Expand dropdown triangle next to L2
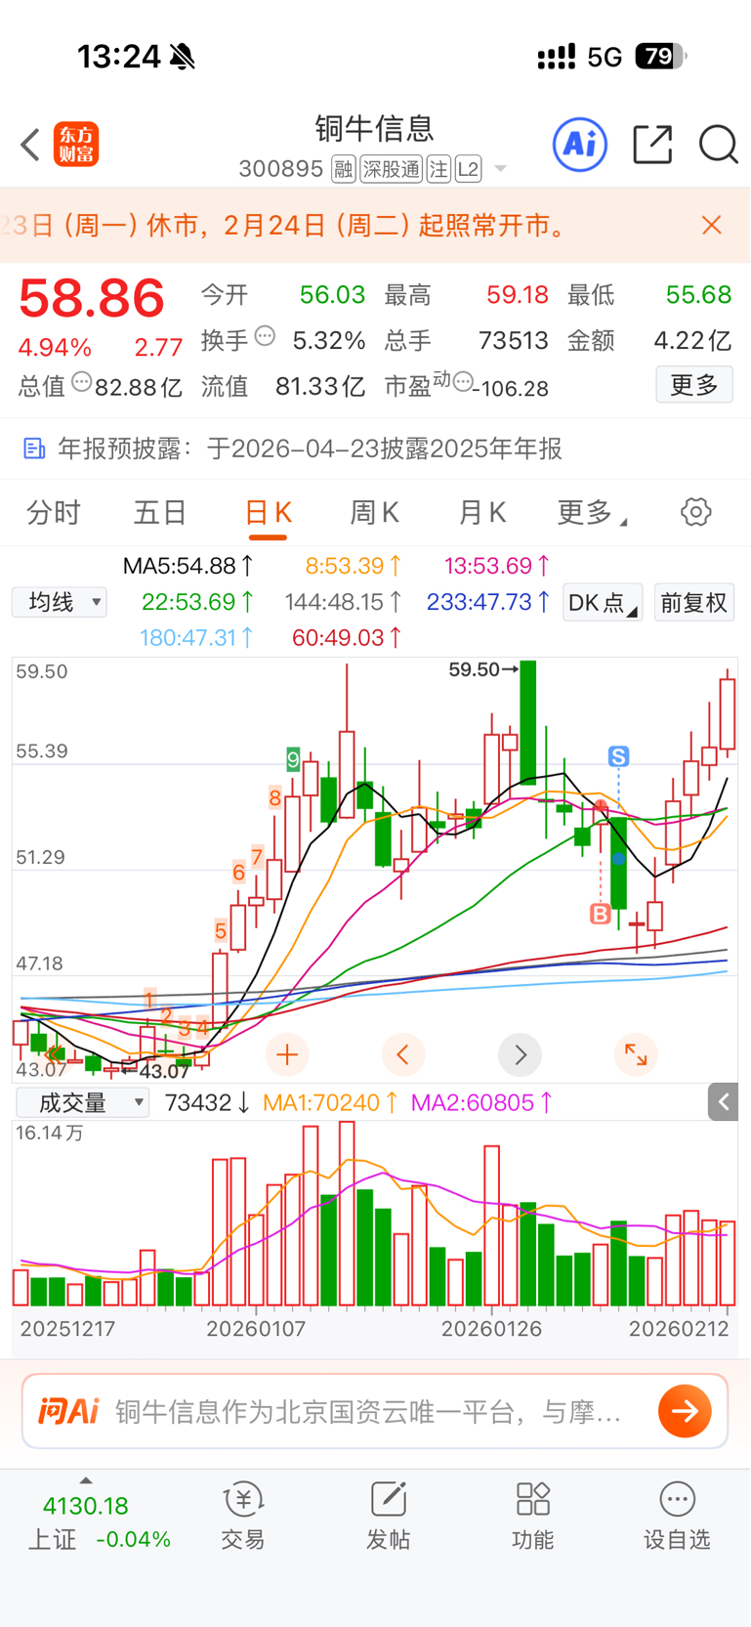 [500, 169]
